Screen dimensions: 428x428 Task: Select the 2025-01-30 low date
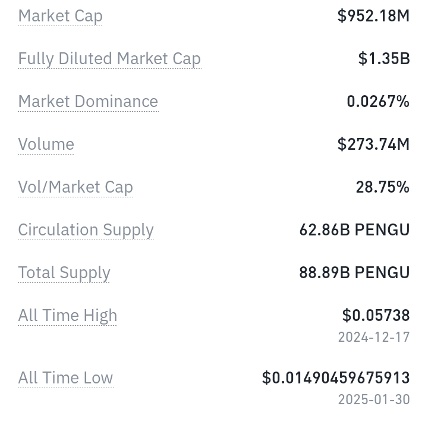click(374, 399)
